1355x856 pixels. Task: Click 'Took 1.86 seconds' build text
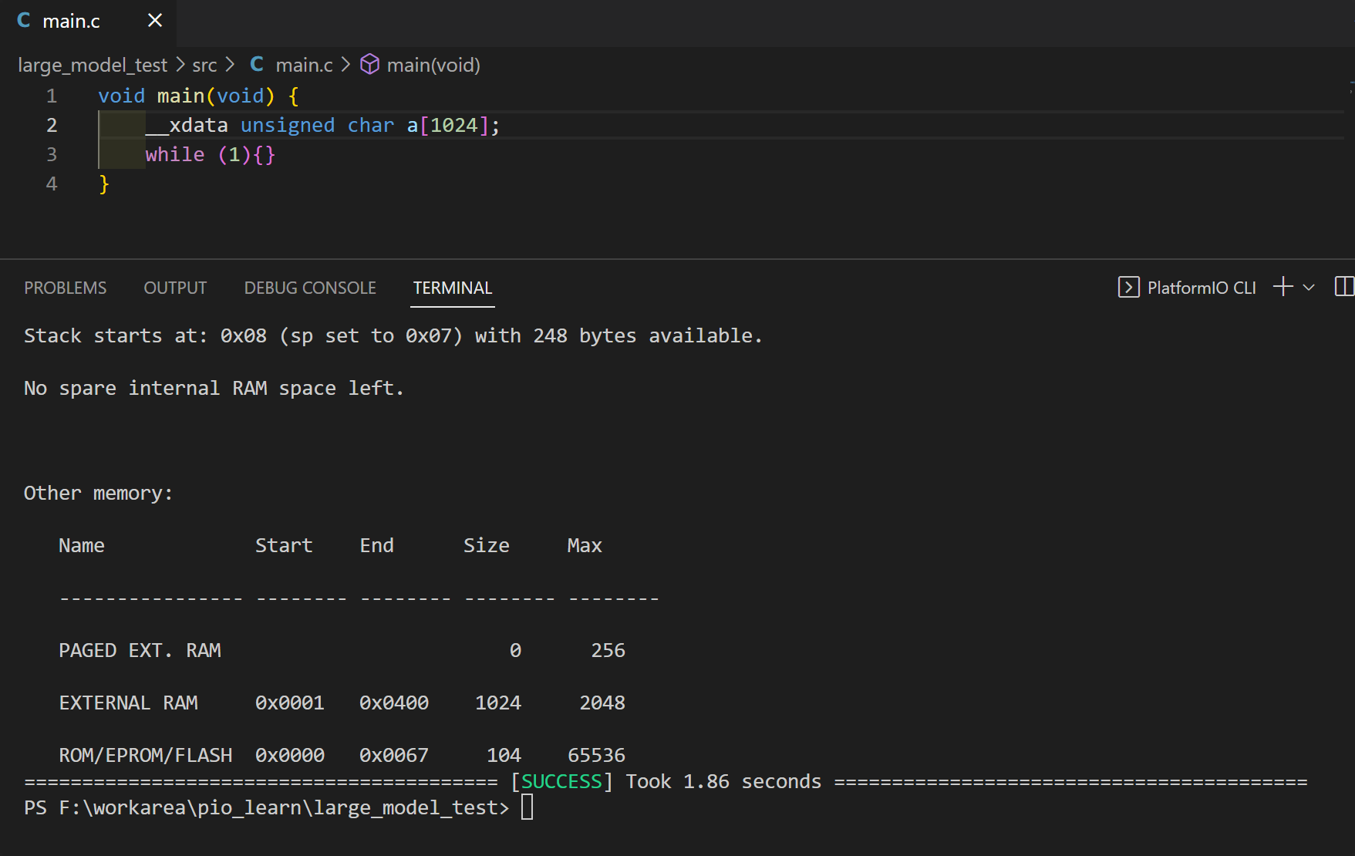pos(723,781)
